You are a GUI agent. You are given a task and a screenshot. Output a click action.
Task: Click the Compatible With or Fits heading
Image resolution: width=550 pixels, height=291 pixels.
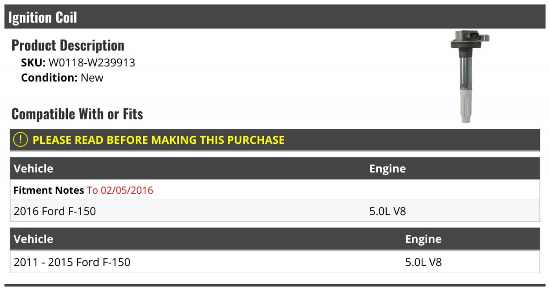pos(77,114)
